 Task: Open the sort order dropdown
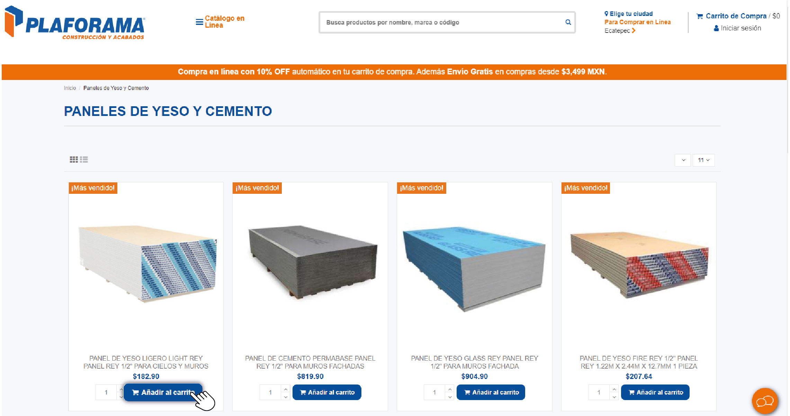click(x=683, y=160)
